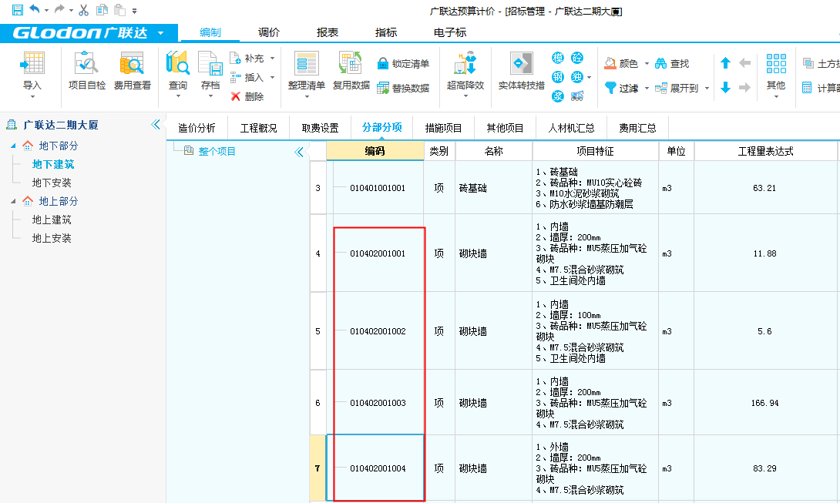
Task: Open the 颜色 color dropdown
Action: (646, 64)
